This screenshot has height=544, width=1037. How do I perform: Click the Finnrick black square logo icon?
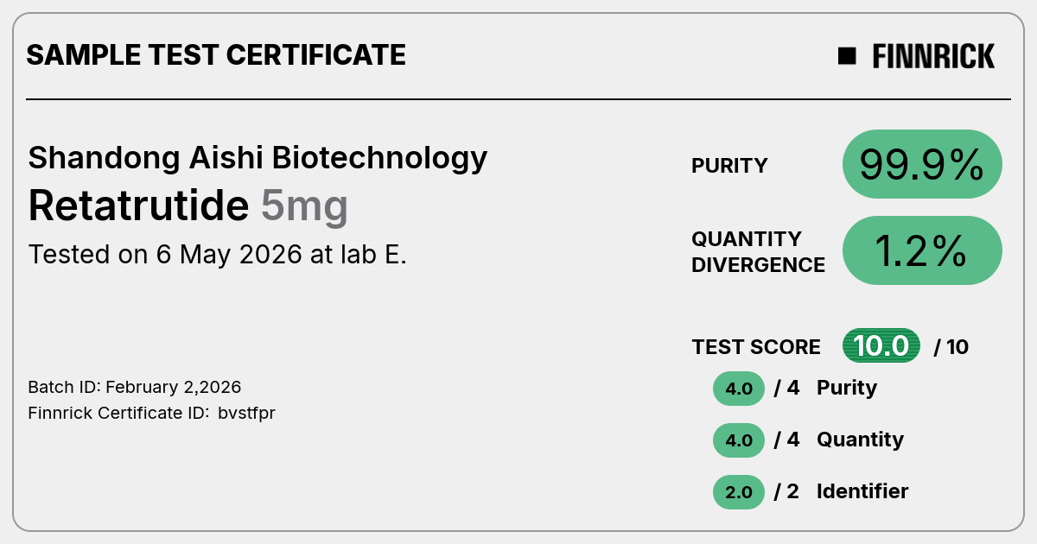(847, 56)
